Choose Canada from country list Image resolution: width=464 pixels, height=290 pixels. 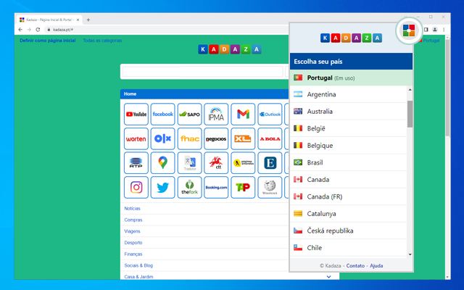[x=348, y=180]
